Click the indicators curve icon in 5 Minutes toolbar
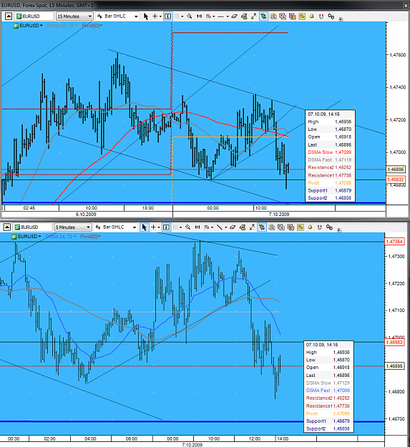The image size is (410, 447). [x=207, y=227]
